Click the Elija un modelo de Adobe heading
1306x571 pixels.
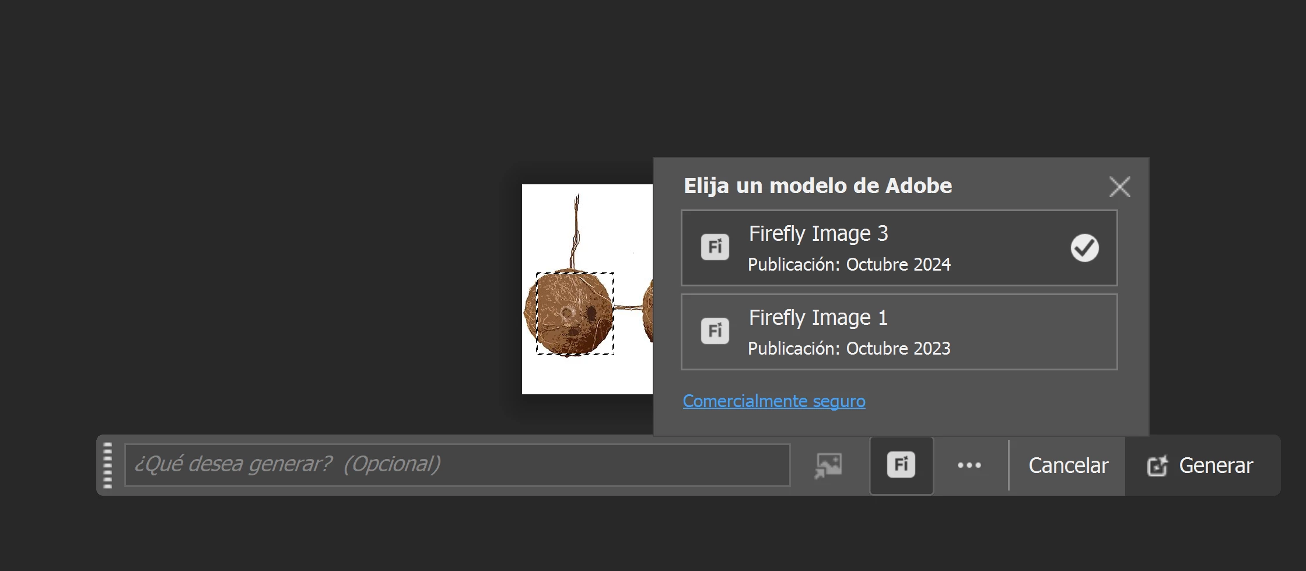click(x=818, y=185)
